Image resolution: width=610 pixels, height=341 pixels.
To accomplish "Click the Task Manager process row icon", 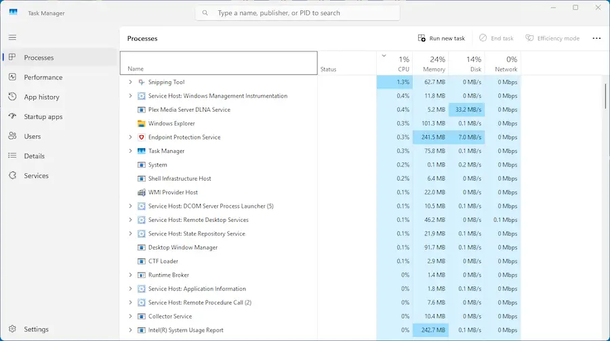I will click(141, 151).
